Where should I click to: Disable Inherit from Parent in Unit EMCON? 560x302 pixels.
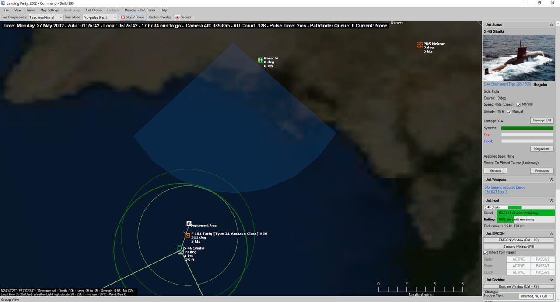point(486,252)
